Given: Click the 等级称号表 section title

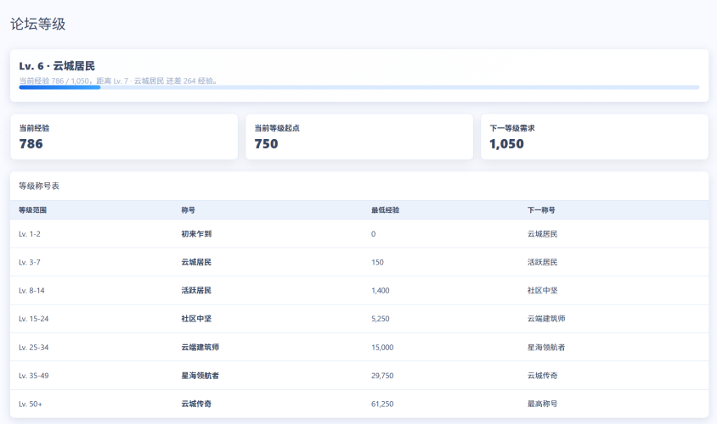Looking at the screenshot, I should point(39,187).
